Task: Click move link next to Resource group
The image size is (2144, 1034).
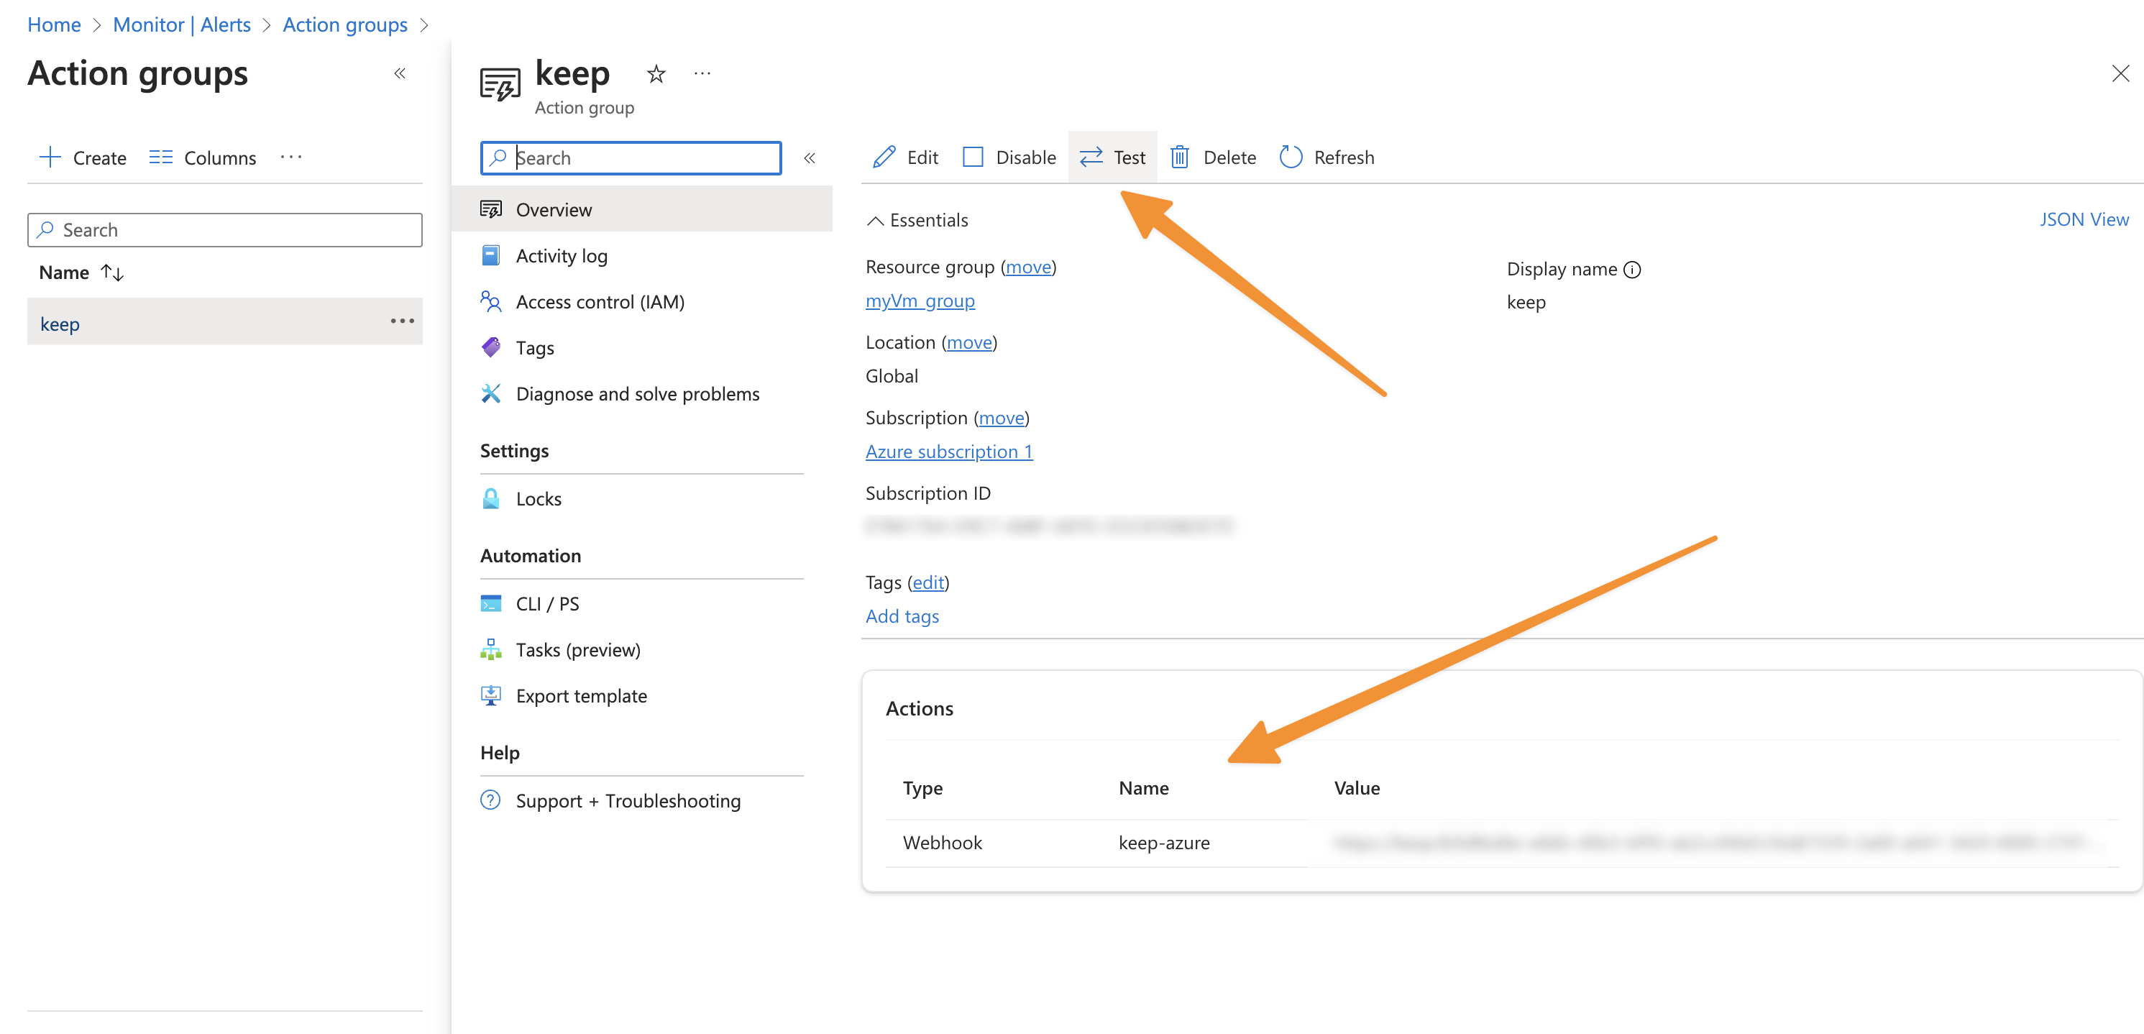Action: (1029, 266)
